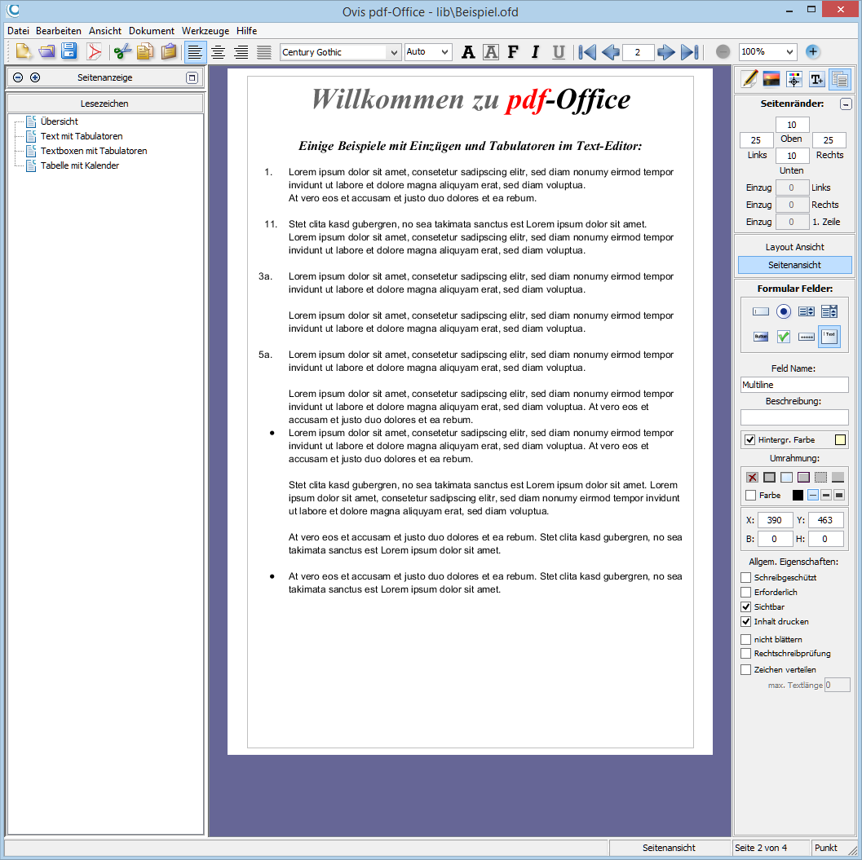The width and height of the screenshot is (862, 860).
Task: Open the Auto font size dropdown
Action: coord(444,52)
